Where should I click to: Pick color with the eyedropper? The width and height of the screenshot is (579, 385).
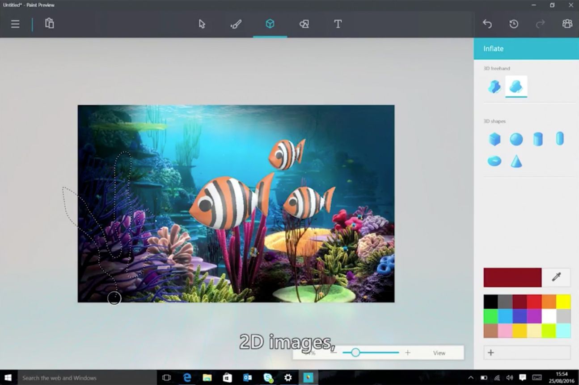coord(556,277)
